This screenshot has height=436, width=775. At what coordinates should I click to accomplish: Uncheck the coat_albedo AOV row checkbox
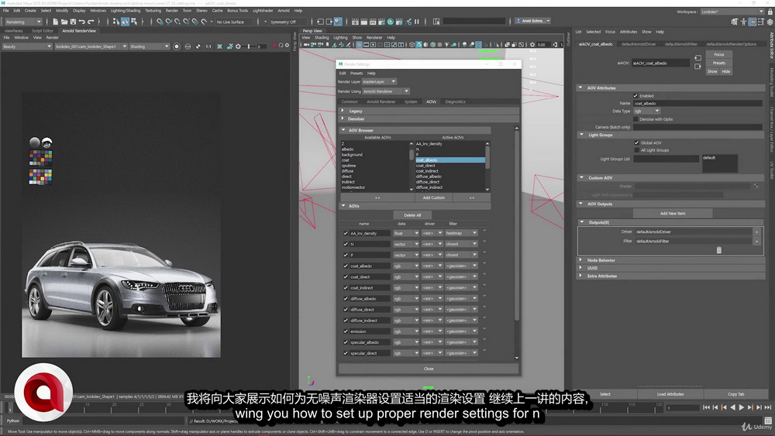tap(346, 266)
